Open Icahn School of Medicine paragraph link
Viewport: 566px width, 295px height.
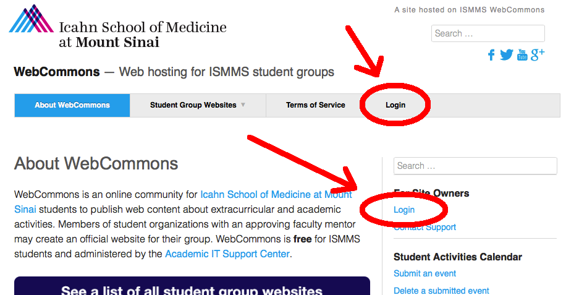pyautogui.click(x=276, y=194)
